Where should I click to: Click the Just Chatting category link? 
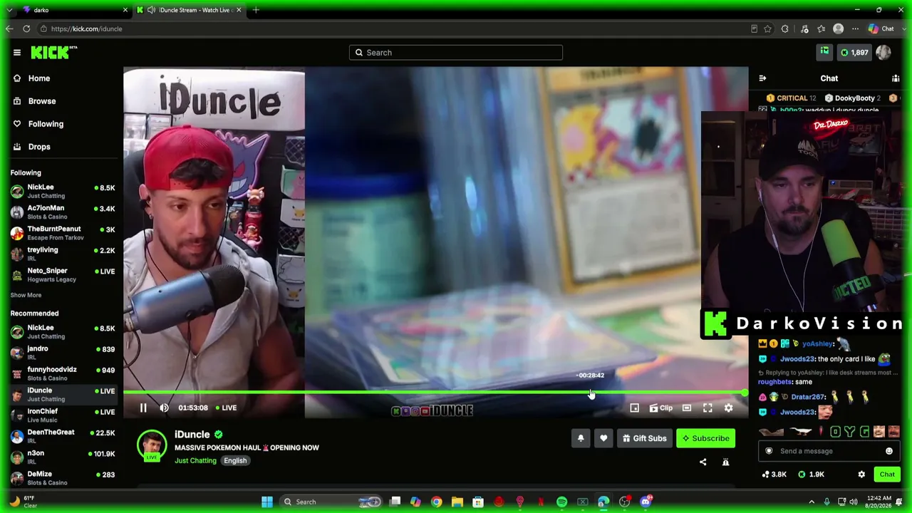coord(195,460)
